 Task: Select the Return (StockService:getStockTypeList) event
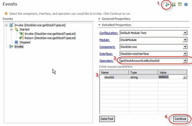(x=50, y=38)
